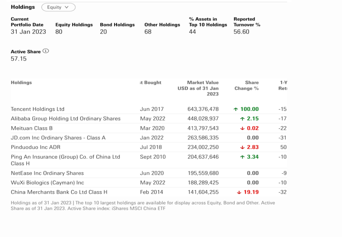Click China Merchants market value 141,604,255
Image resolution: width=342 pixels, height=237 pixels.
click(203, 192)
